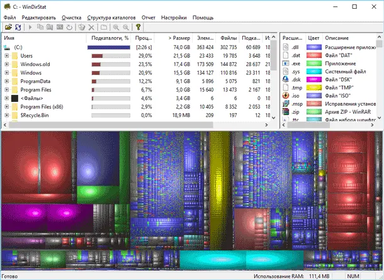Click the Refresh selected toolbar icon
The width and height of the screenshot is (384, 280).
(69, 27)
